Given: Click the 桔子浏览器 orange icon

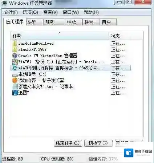Looking at the screenshot, I should (15, 80).
